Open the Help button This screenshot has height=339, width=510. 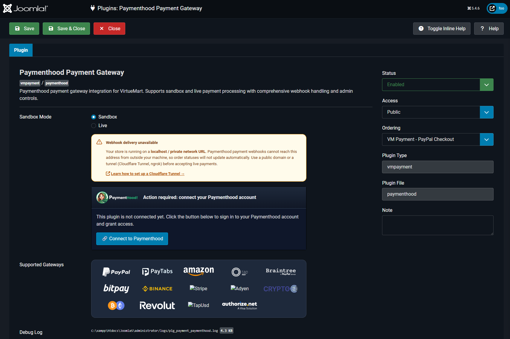pyautogui.click(x=489, y=29)
